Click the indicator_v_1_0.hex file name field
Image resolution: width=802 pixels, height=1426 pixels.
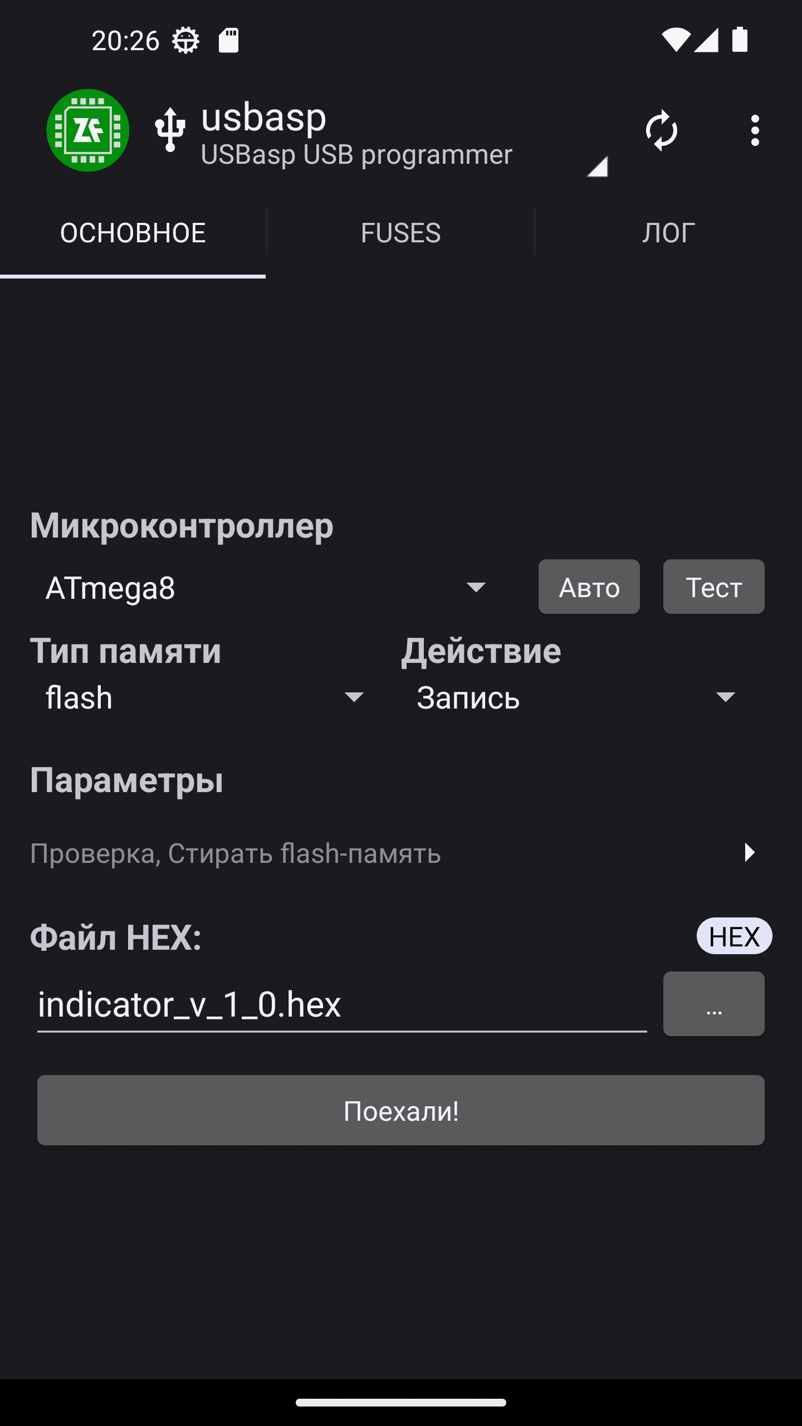pos(341,1005)
